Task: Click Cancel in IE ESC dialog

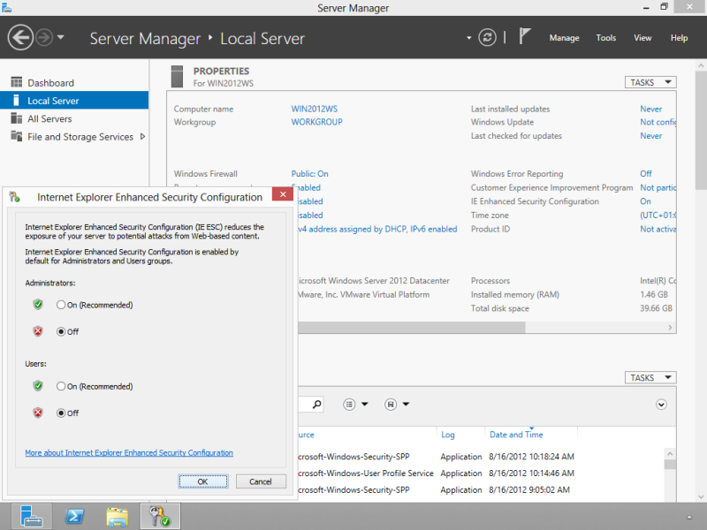Action: [261, 481]
